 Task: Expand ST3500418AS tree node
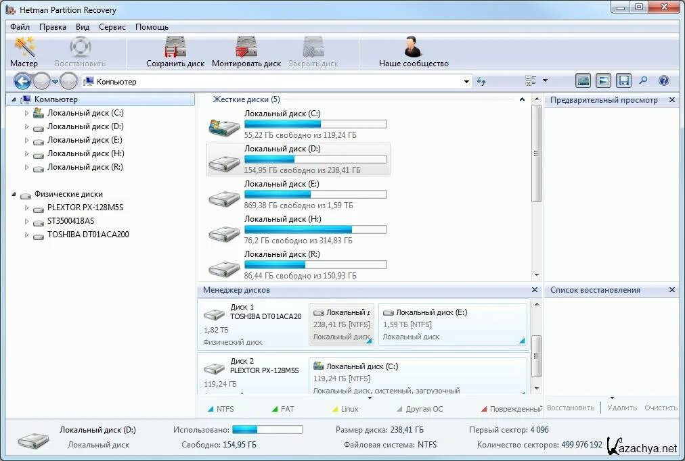coord(26,221)
